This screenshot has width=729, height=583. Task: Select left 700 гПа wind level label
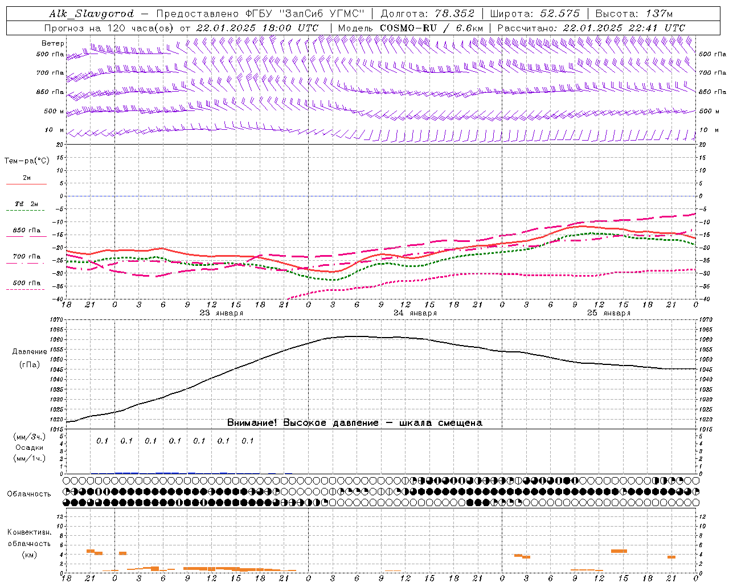[x=50, y=73]
